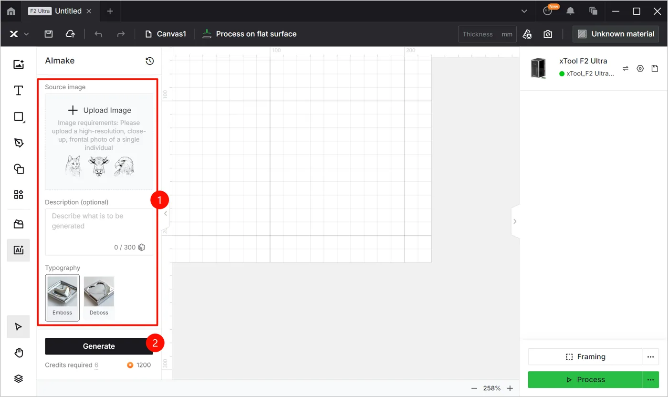Click the cube icon beside 0 / 300

point(142,247)
